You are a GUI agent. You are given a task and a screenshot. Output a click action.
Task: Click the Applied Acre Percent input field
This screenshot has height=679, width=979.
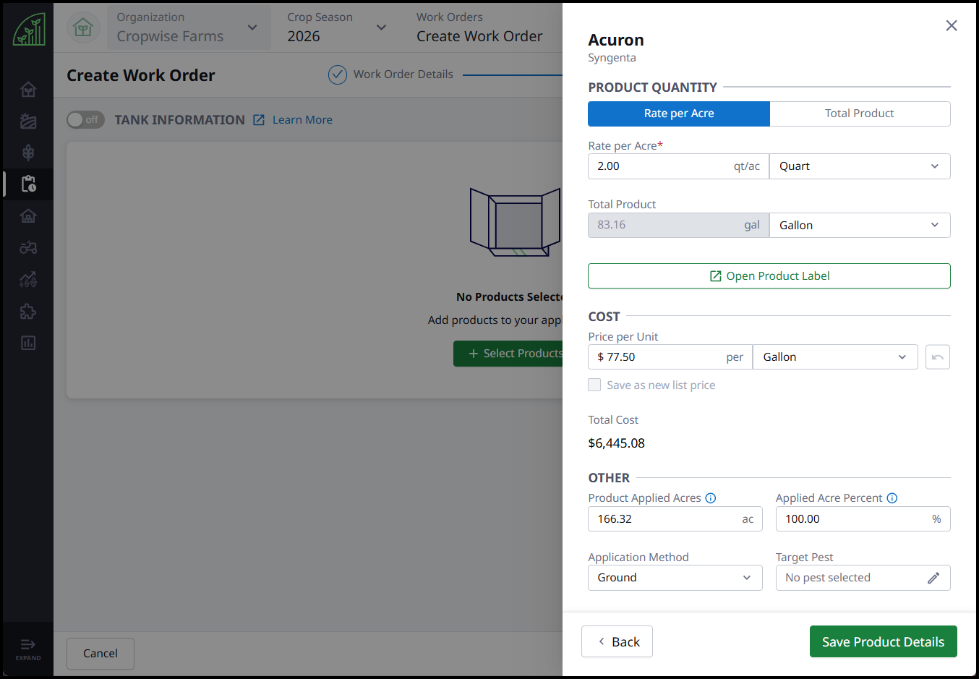863,519
